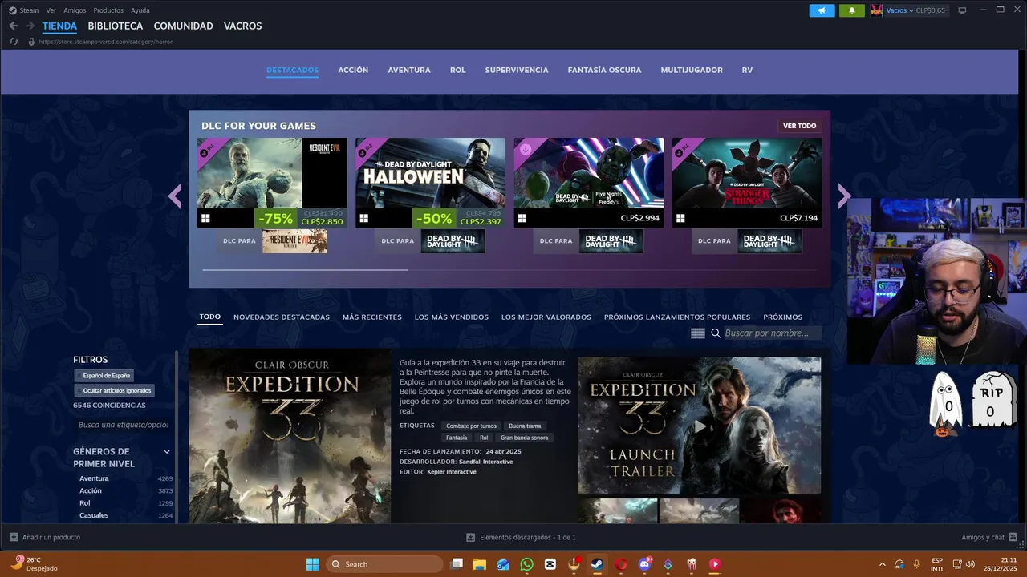Focus the Buscar por nombre field
The image size is (1027, 577).
(772, 333)
